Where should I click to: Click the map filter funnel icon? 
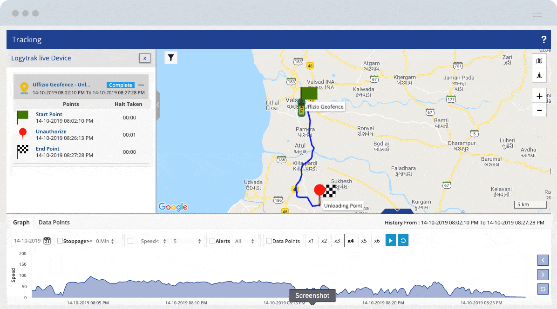point(171,58)
